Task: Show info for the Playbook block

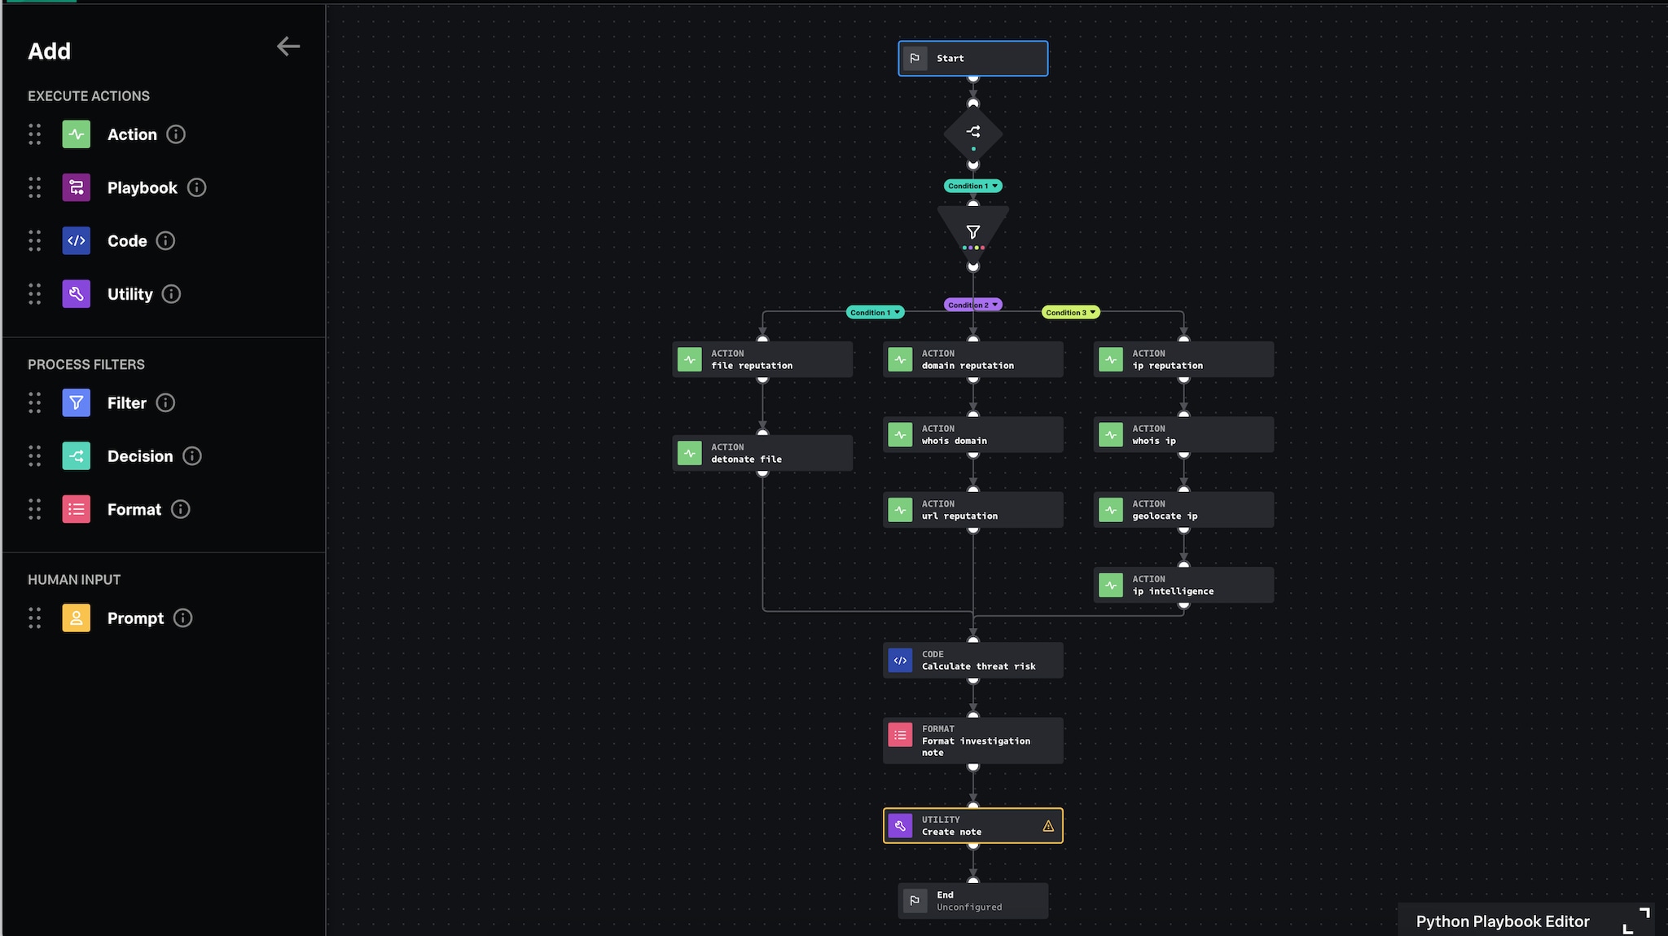Action: 196,187
